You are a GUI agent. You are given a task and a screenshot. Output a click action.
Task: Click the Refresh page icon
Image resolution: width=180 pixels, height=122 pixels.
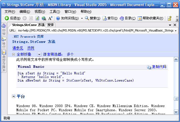37,18
